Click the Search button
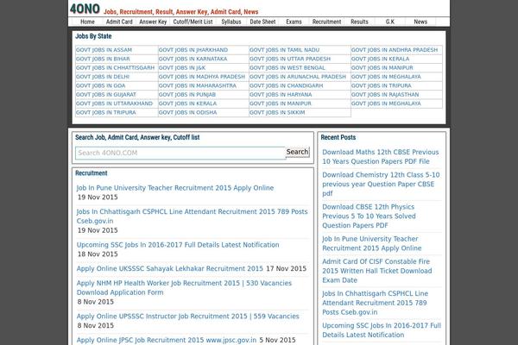The width and height of the screenshot is (518, 345). (x=297, y=152)
